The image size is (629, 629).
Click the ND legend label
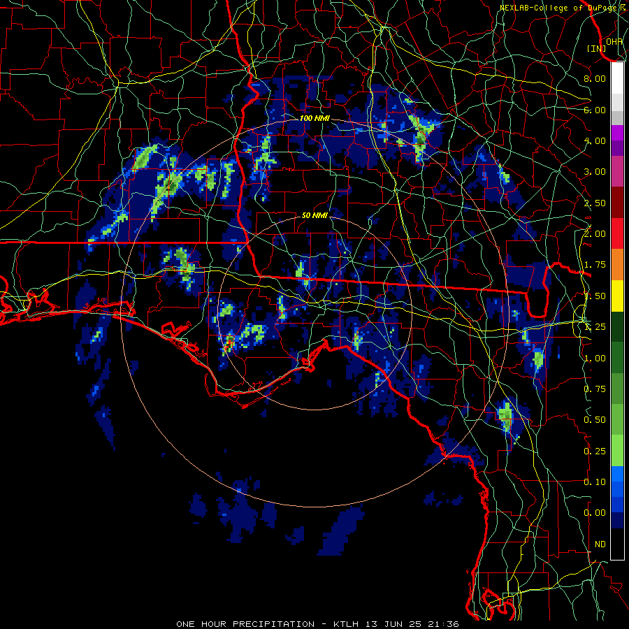pos(600,544)
